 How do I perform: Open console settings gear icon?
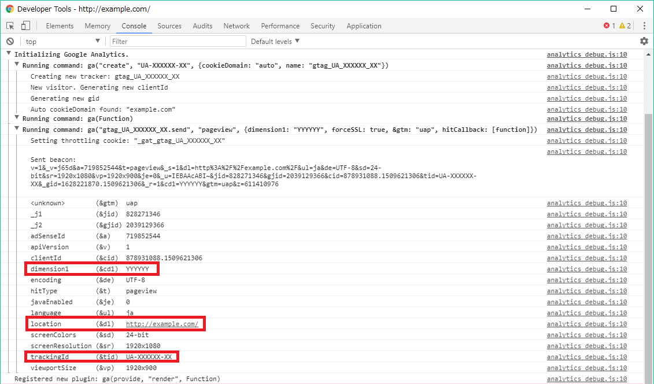[644, 41]
